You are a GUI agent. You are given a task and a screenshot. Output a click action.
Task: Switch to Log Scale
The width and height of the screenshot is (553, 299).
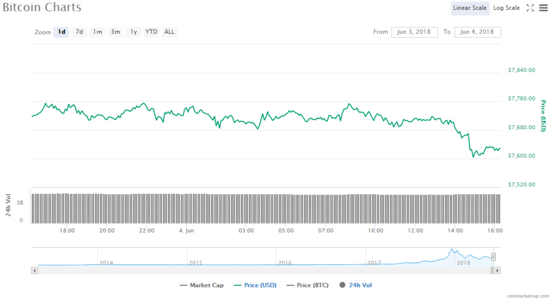point(507,8)
